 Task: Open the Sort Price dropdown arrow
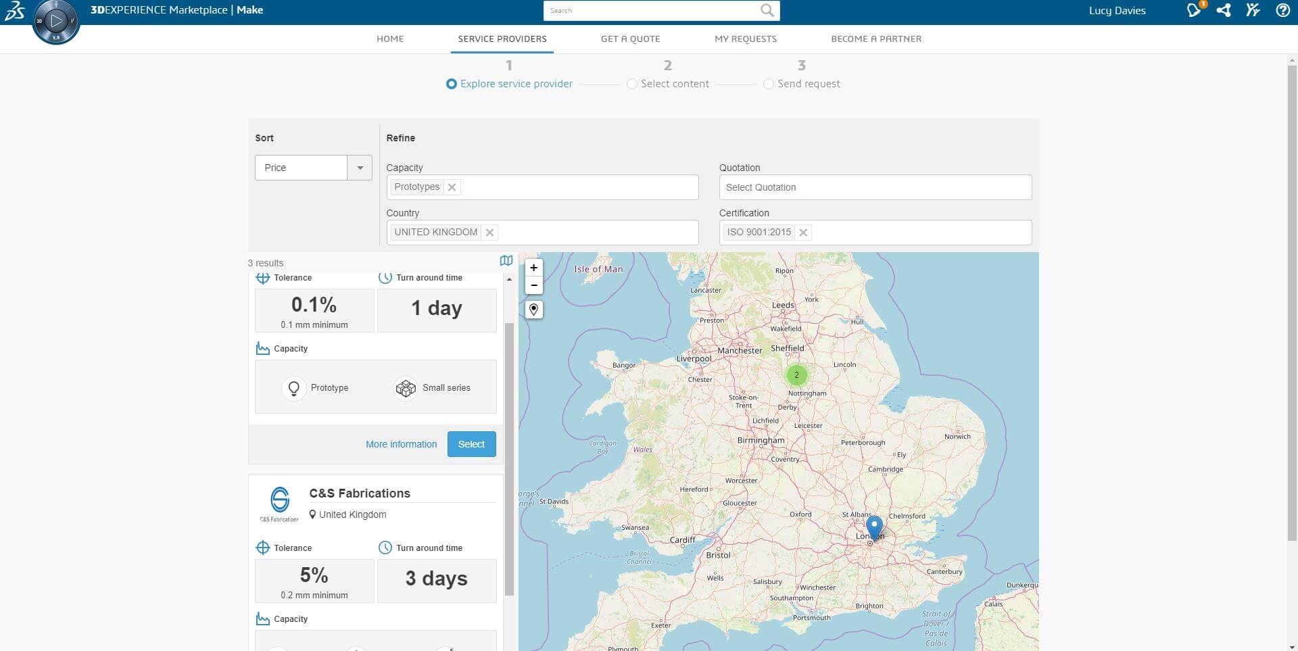(360, 168)
